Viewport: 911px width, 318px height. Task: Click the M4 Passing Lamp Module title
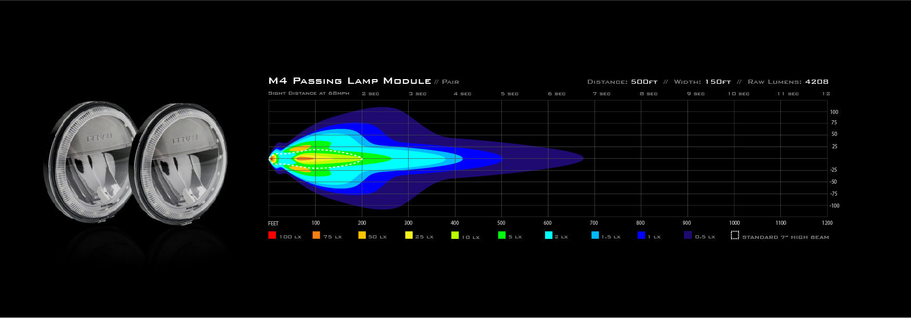tap(349, 81)
